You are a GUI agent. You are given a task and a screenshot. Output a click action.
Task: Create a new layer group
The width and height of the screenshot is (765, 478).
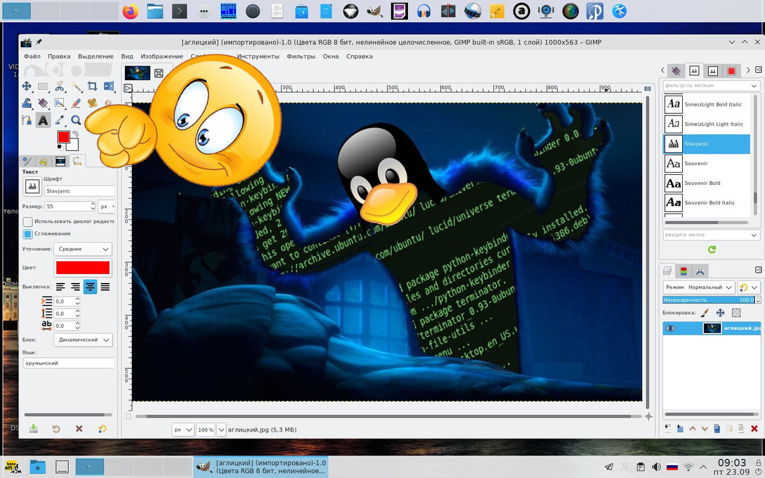point(680,428)
